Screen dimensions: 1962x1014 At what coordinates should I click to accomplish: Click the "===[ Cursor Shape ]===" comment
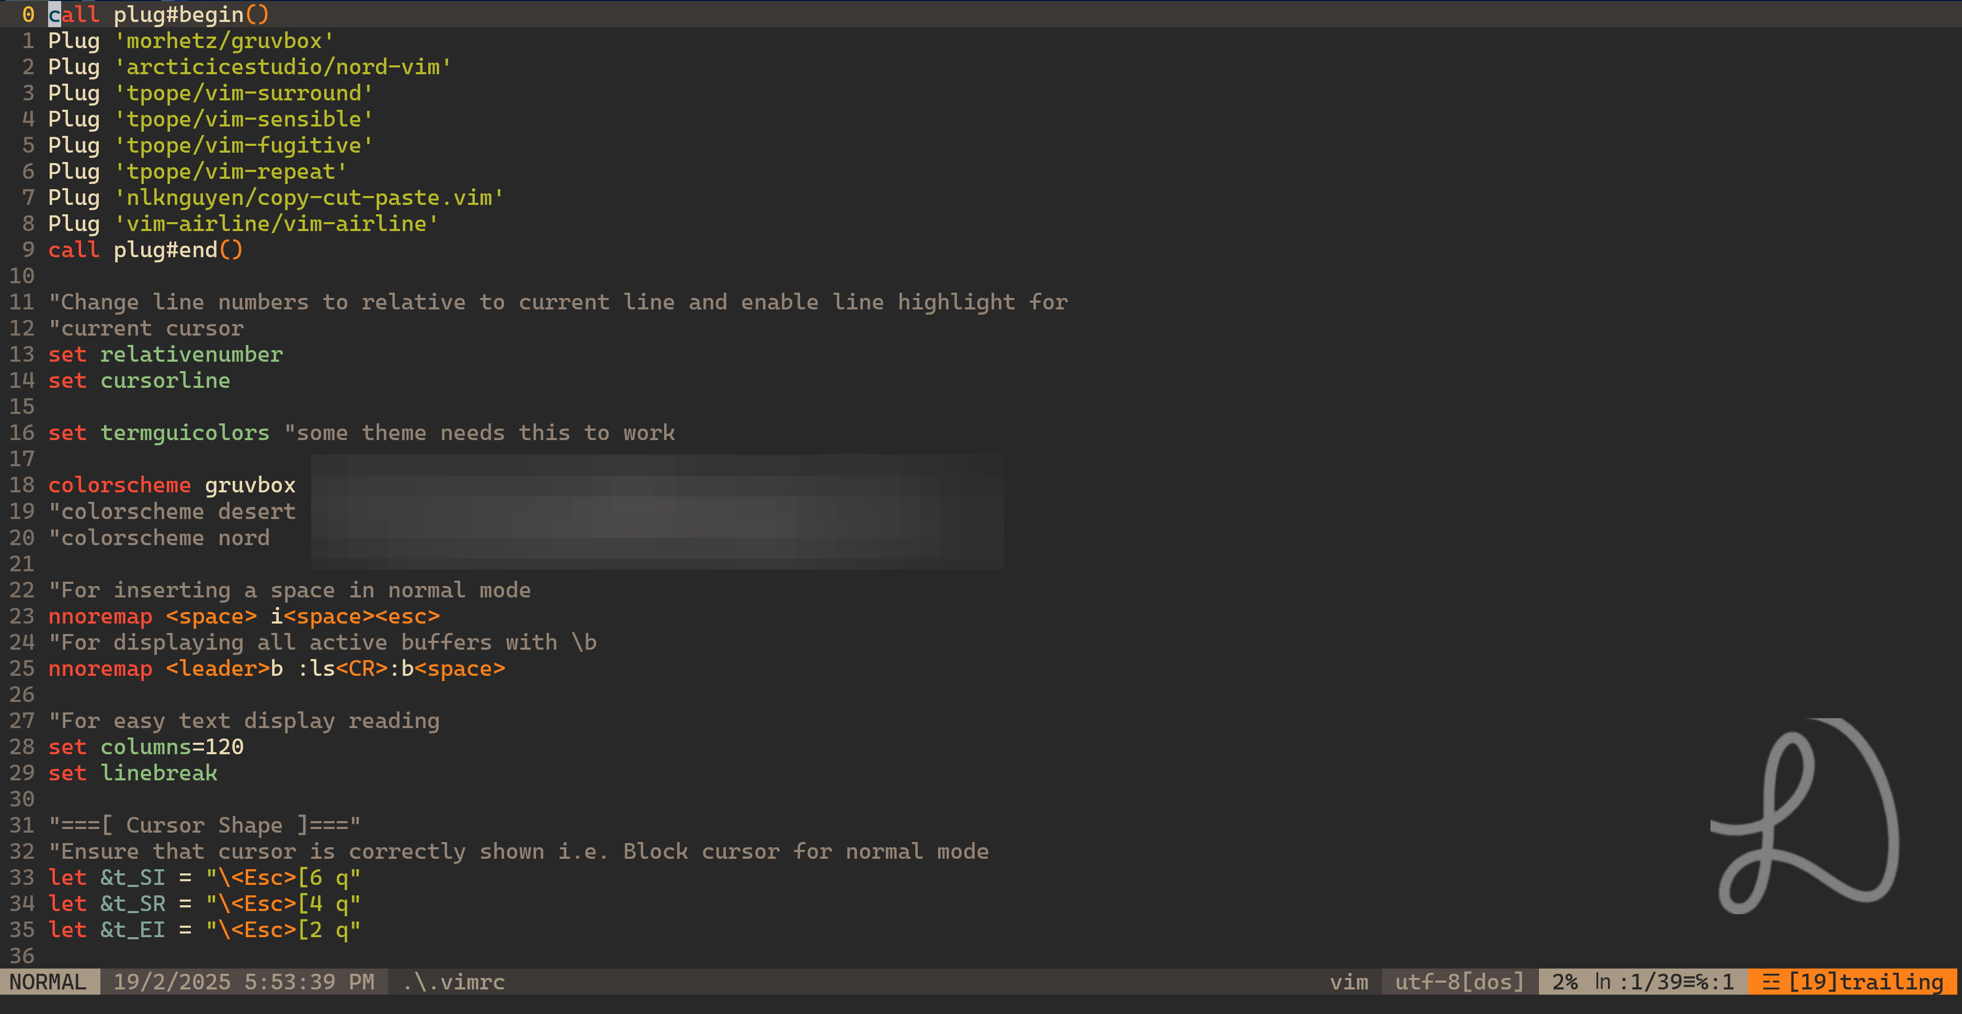(x=205, y=825)
